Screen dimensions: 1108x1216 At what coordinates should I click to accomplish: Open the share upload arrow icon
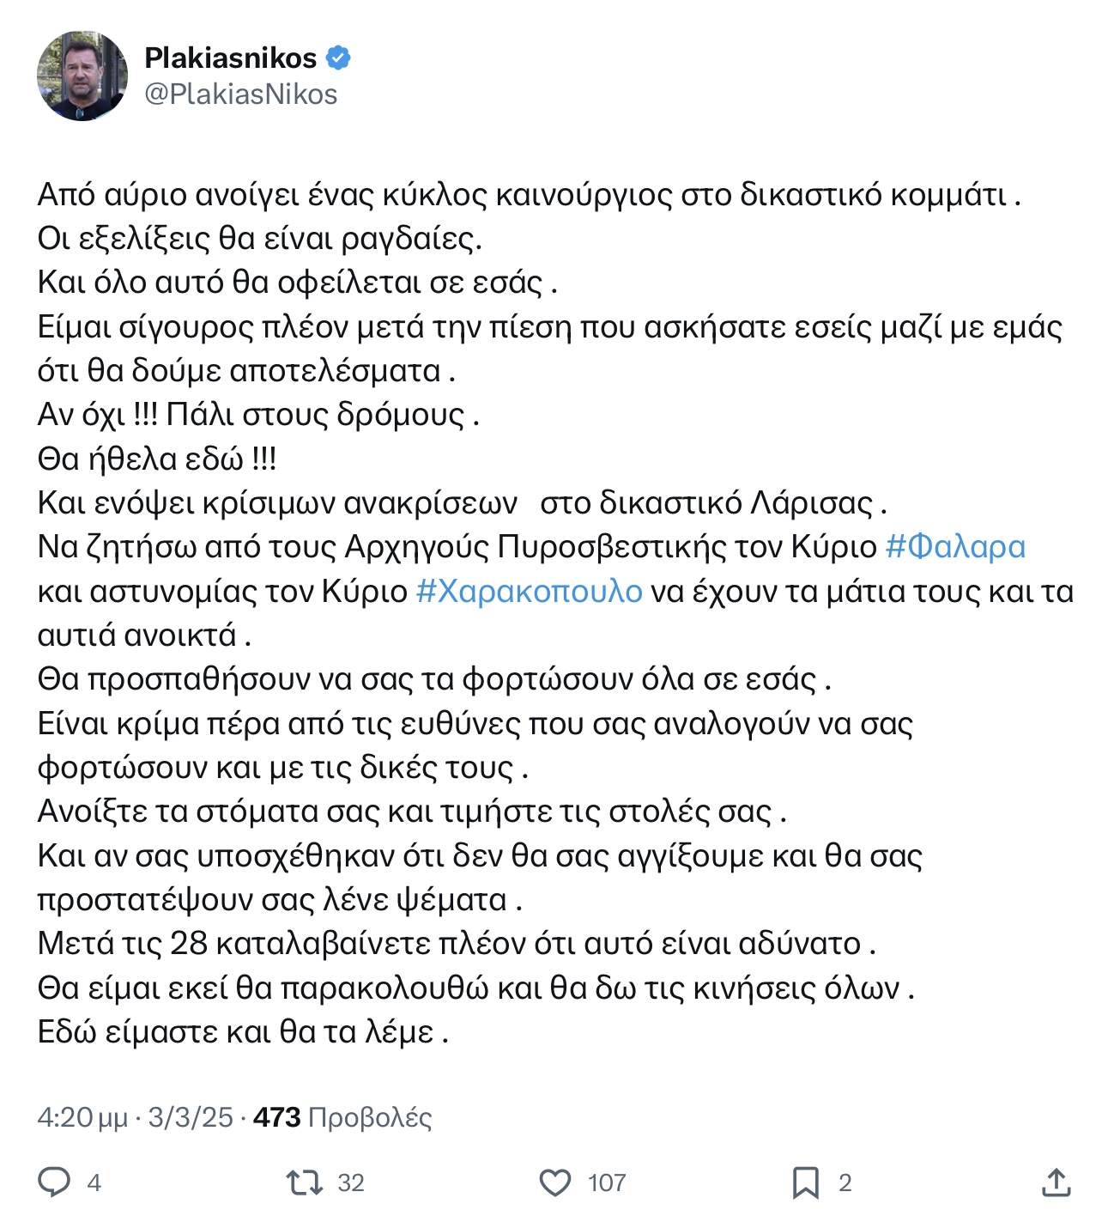[1056, 1183]
